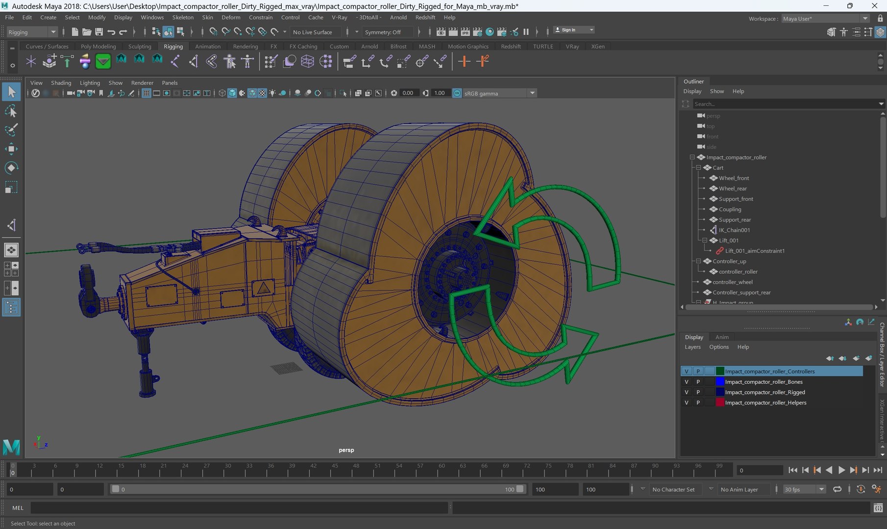Image resolution: width=887 pixels, height=529 pixels.
Task: Click the Save Scene icon
Action: [x=99, y=32]
